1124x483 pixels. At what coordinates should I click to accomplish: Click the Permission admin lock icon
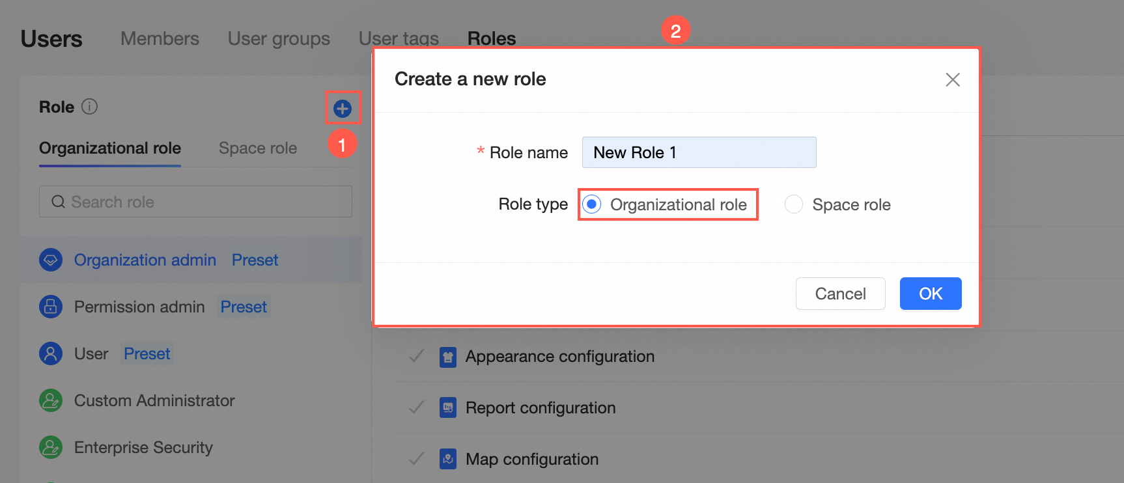coord(51,307)
